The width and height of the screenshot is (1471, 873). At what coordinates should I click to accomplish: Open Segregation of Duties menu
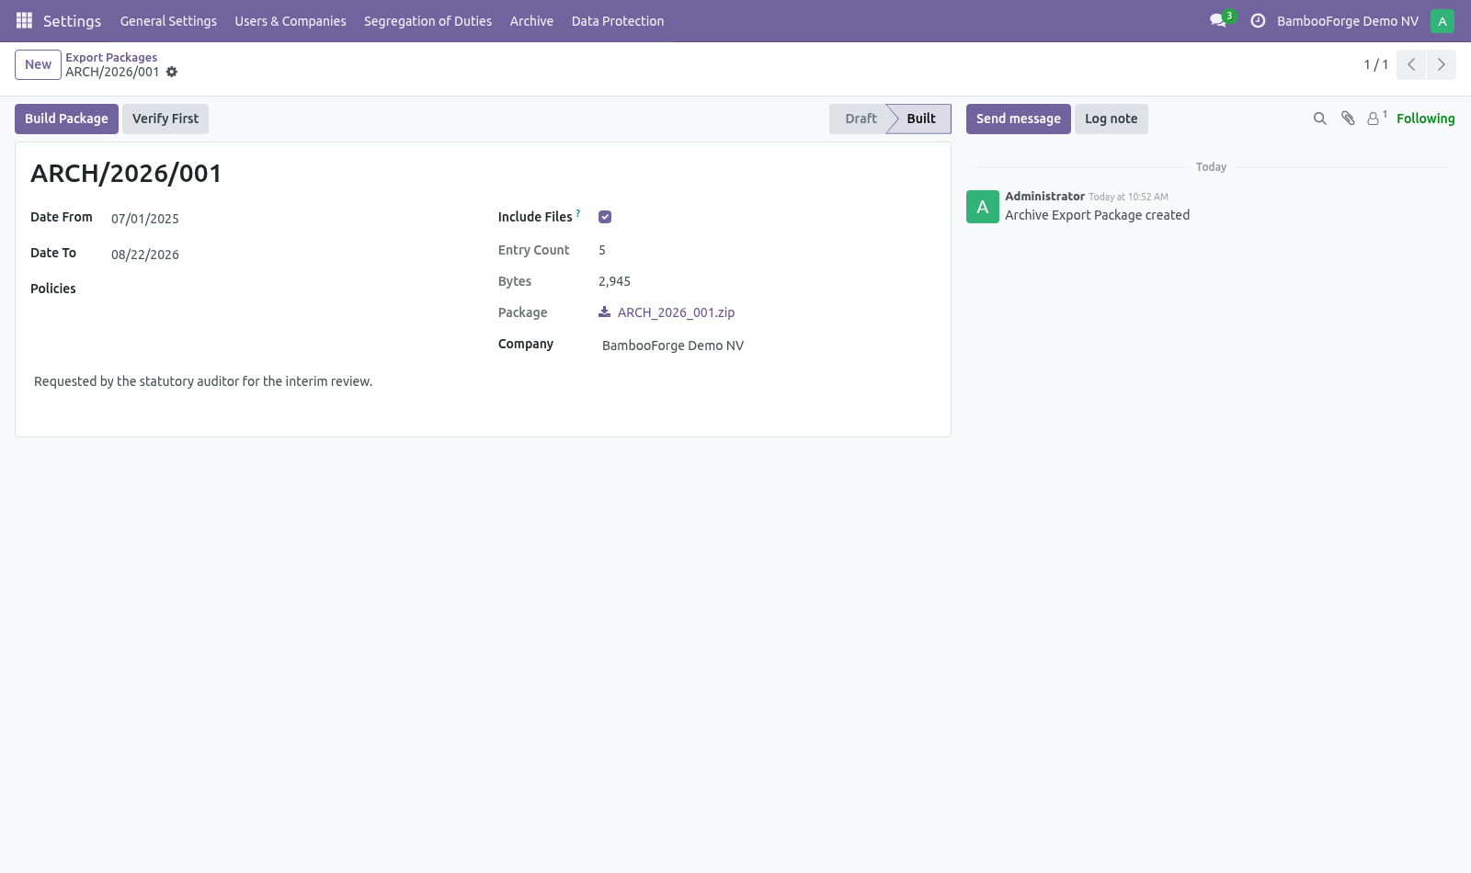pos(428,21)
